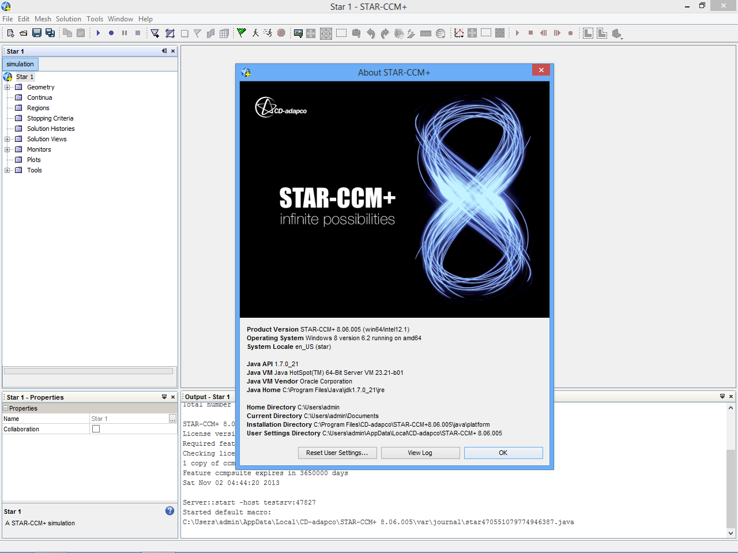The image size is (738, 553).
Task: Click the Copy toolbar icon
Action: pos(67,33)
